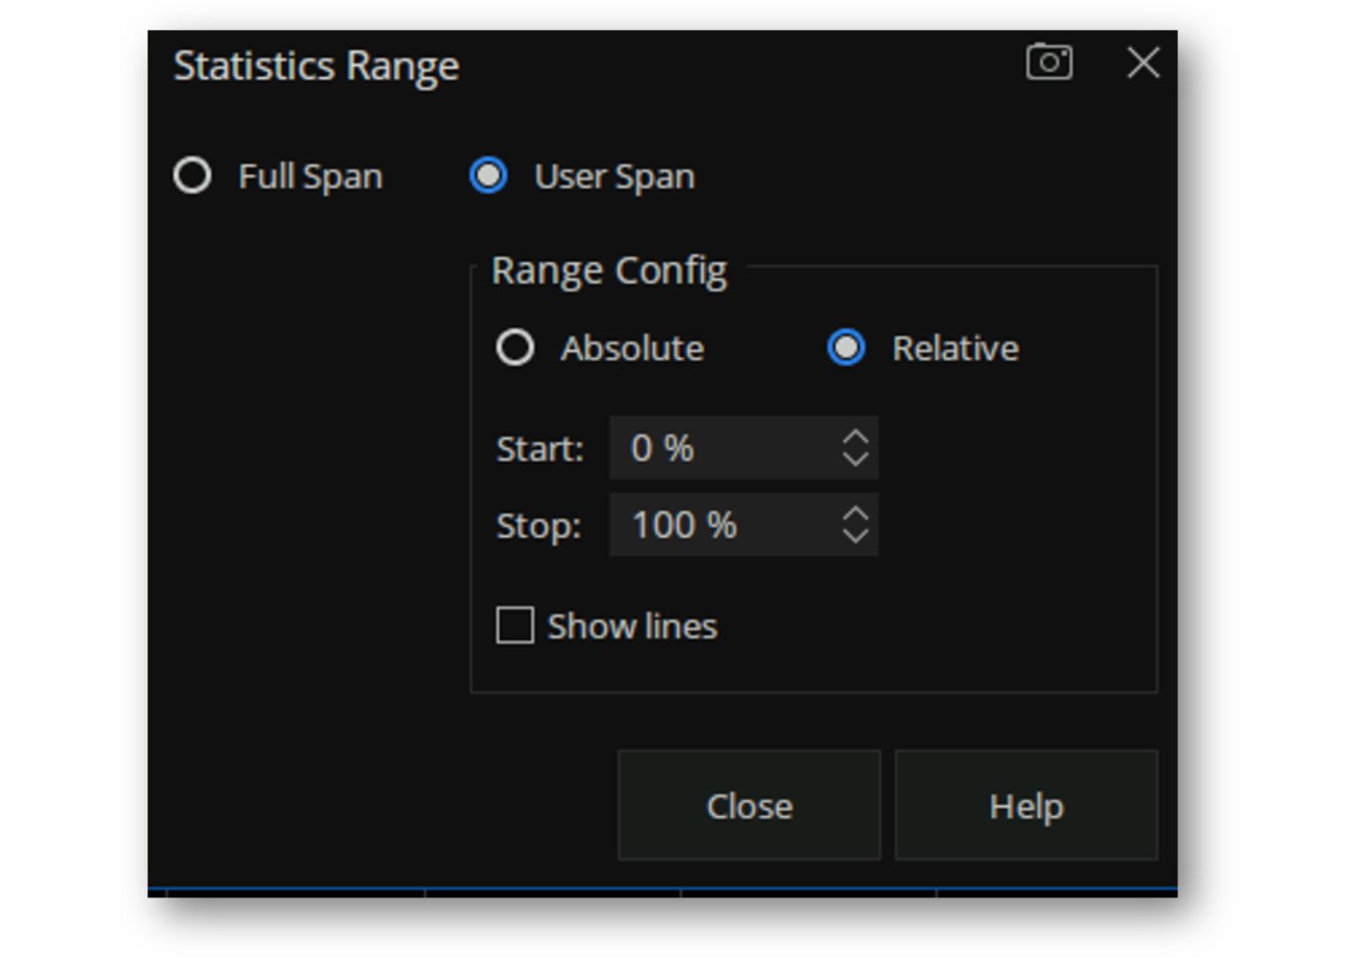
Task: Decrease Start value with down arrow
Action: click(x=855, y=458)
